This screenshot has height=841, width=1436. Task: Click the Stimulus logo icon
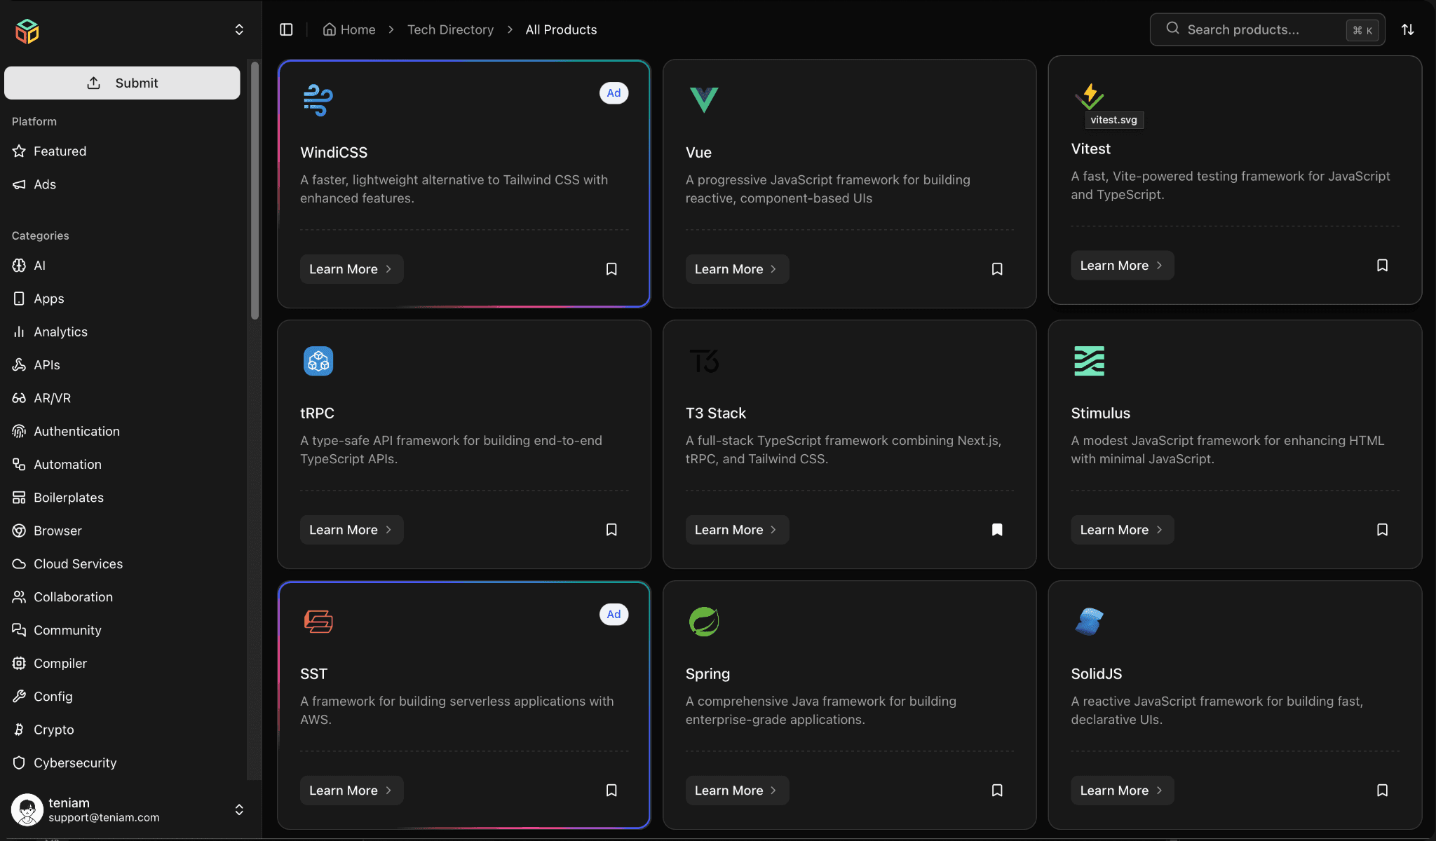point(1089,361)
